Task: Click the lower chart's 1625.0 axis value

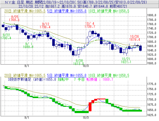Action: (x=152, y=115)
